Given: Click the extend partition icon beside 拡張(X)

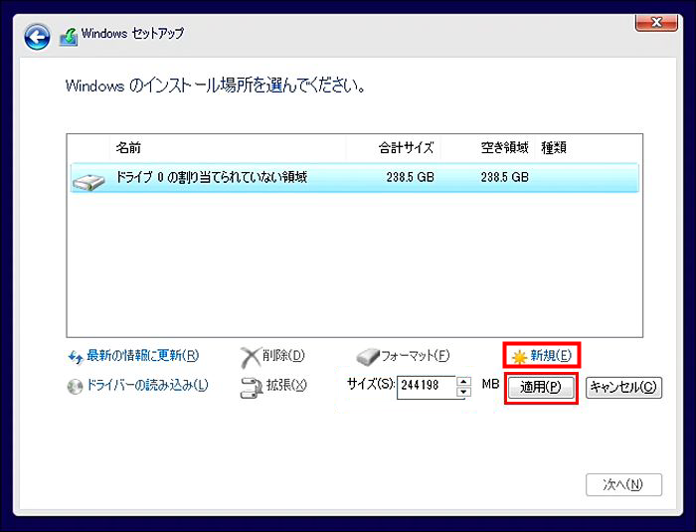Looking at the screenshot, I should [x=252, y=388].
